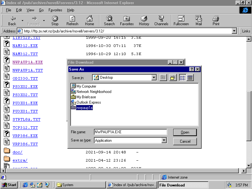The height and width of the screenshot is (189, 252).
Task: Click the Stop toolbar button
Action: (x=55, y=20)
